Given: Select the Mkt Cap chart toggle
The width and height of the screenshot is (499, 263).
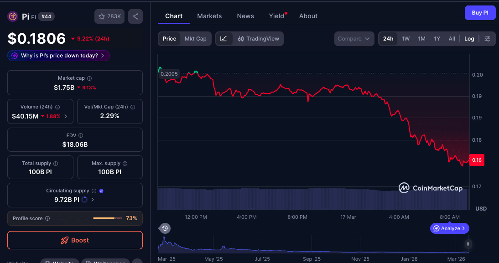Looking at the screenshot, I should 195,39.
